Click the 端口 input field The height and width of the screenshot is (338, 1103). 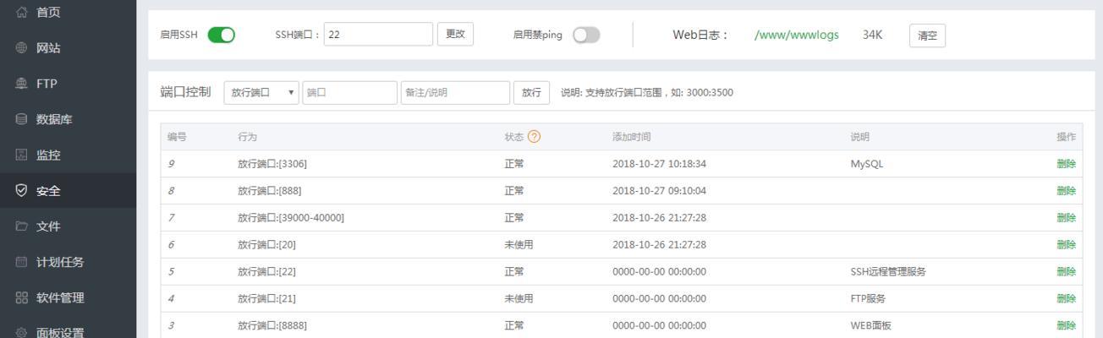pos(349,93)
